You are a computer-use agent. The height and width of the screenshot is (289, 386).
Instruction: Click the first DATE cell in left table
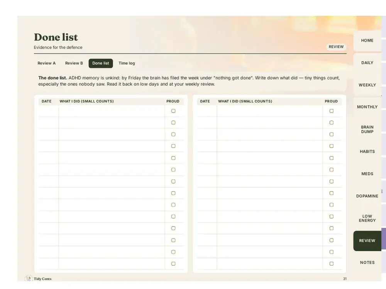click(49, 111)
